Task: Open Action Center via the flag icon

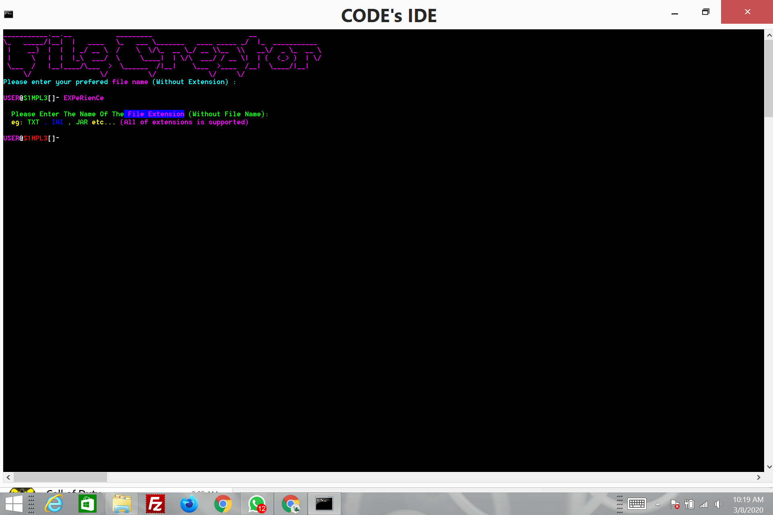Action: click(x=675, y=504)
